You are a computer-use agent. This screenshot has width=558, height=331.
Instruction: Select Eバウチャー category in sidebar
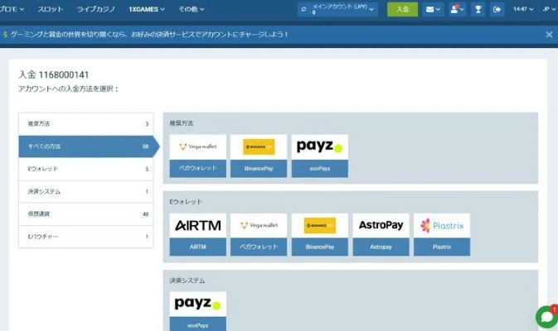tap(86, 237)
